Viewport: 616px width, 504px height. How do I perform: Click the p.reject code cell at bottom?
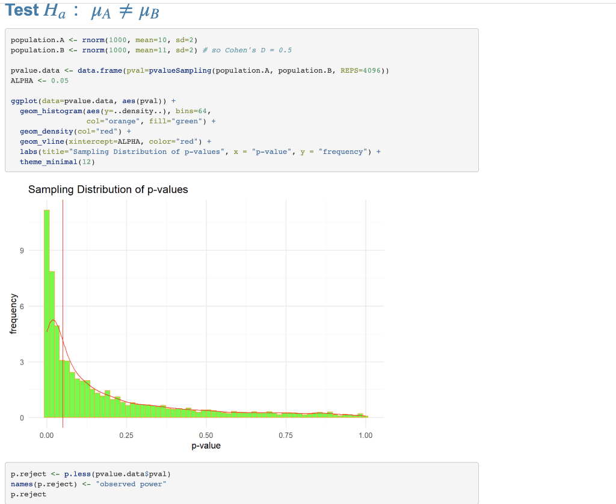pos(241,484)
